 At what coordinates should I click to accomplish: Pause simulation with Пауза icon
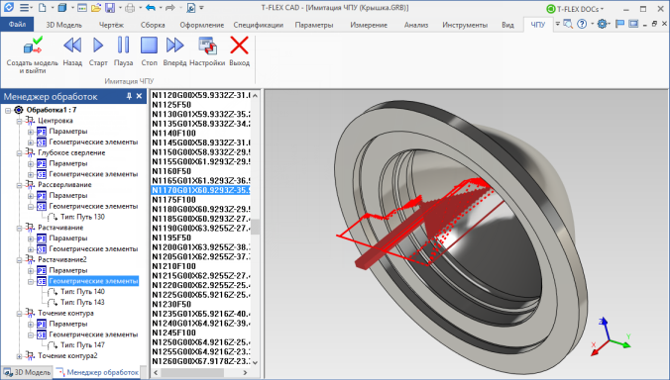click(124, 46)
